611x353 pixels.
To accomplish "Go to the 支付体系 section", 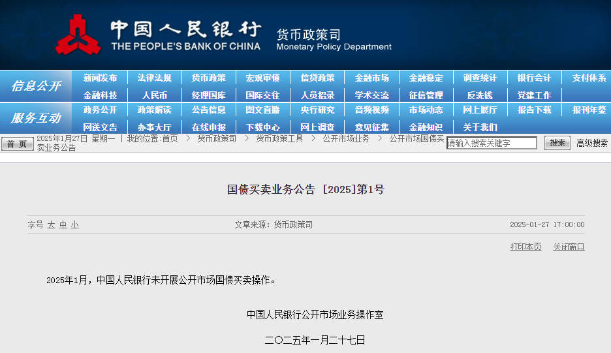I will [589, 78].
